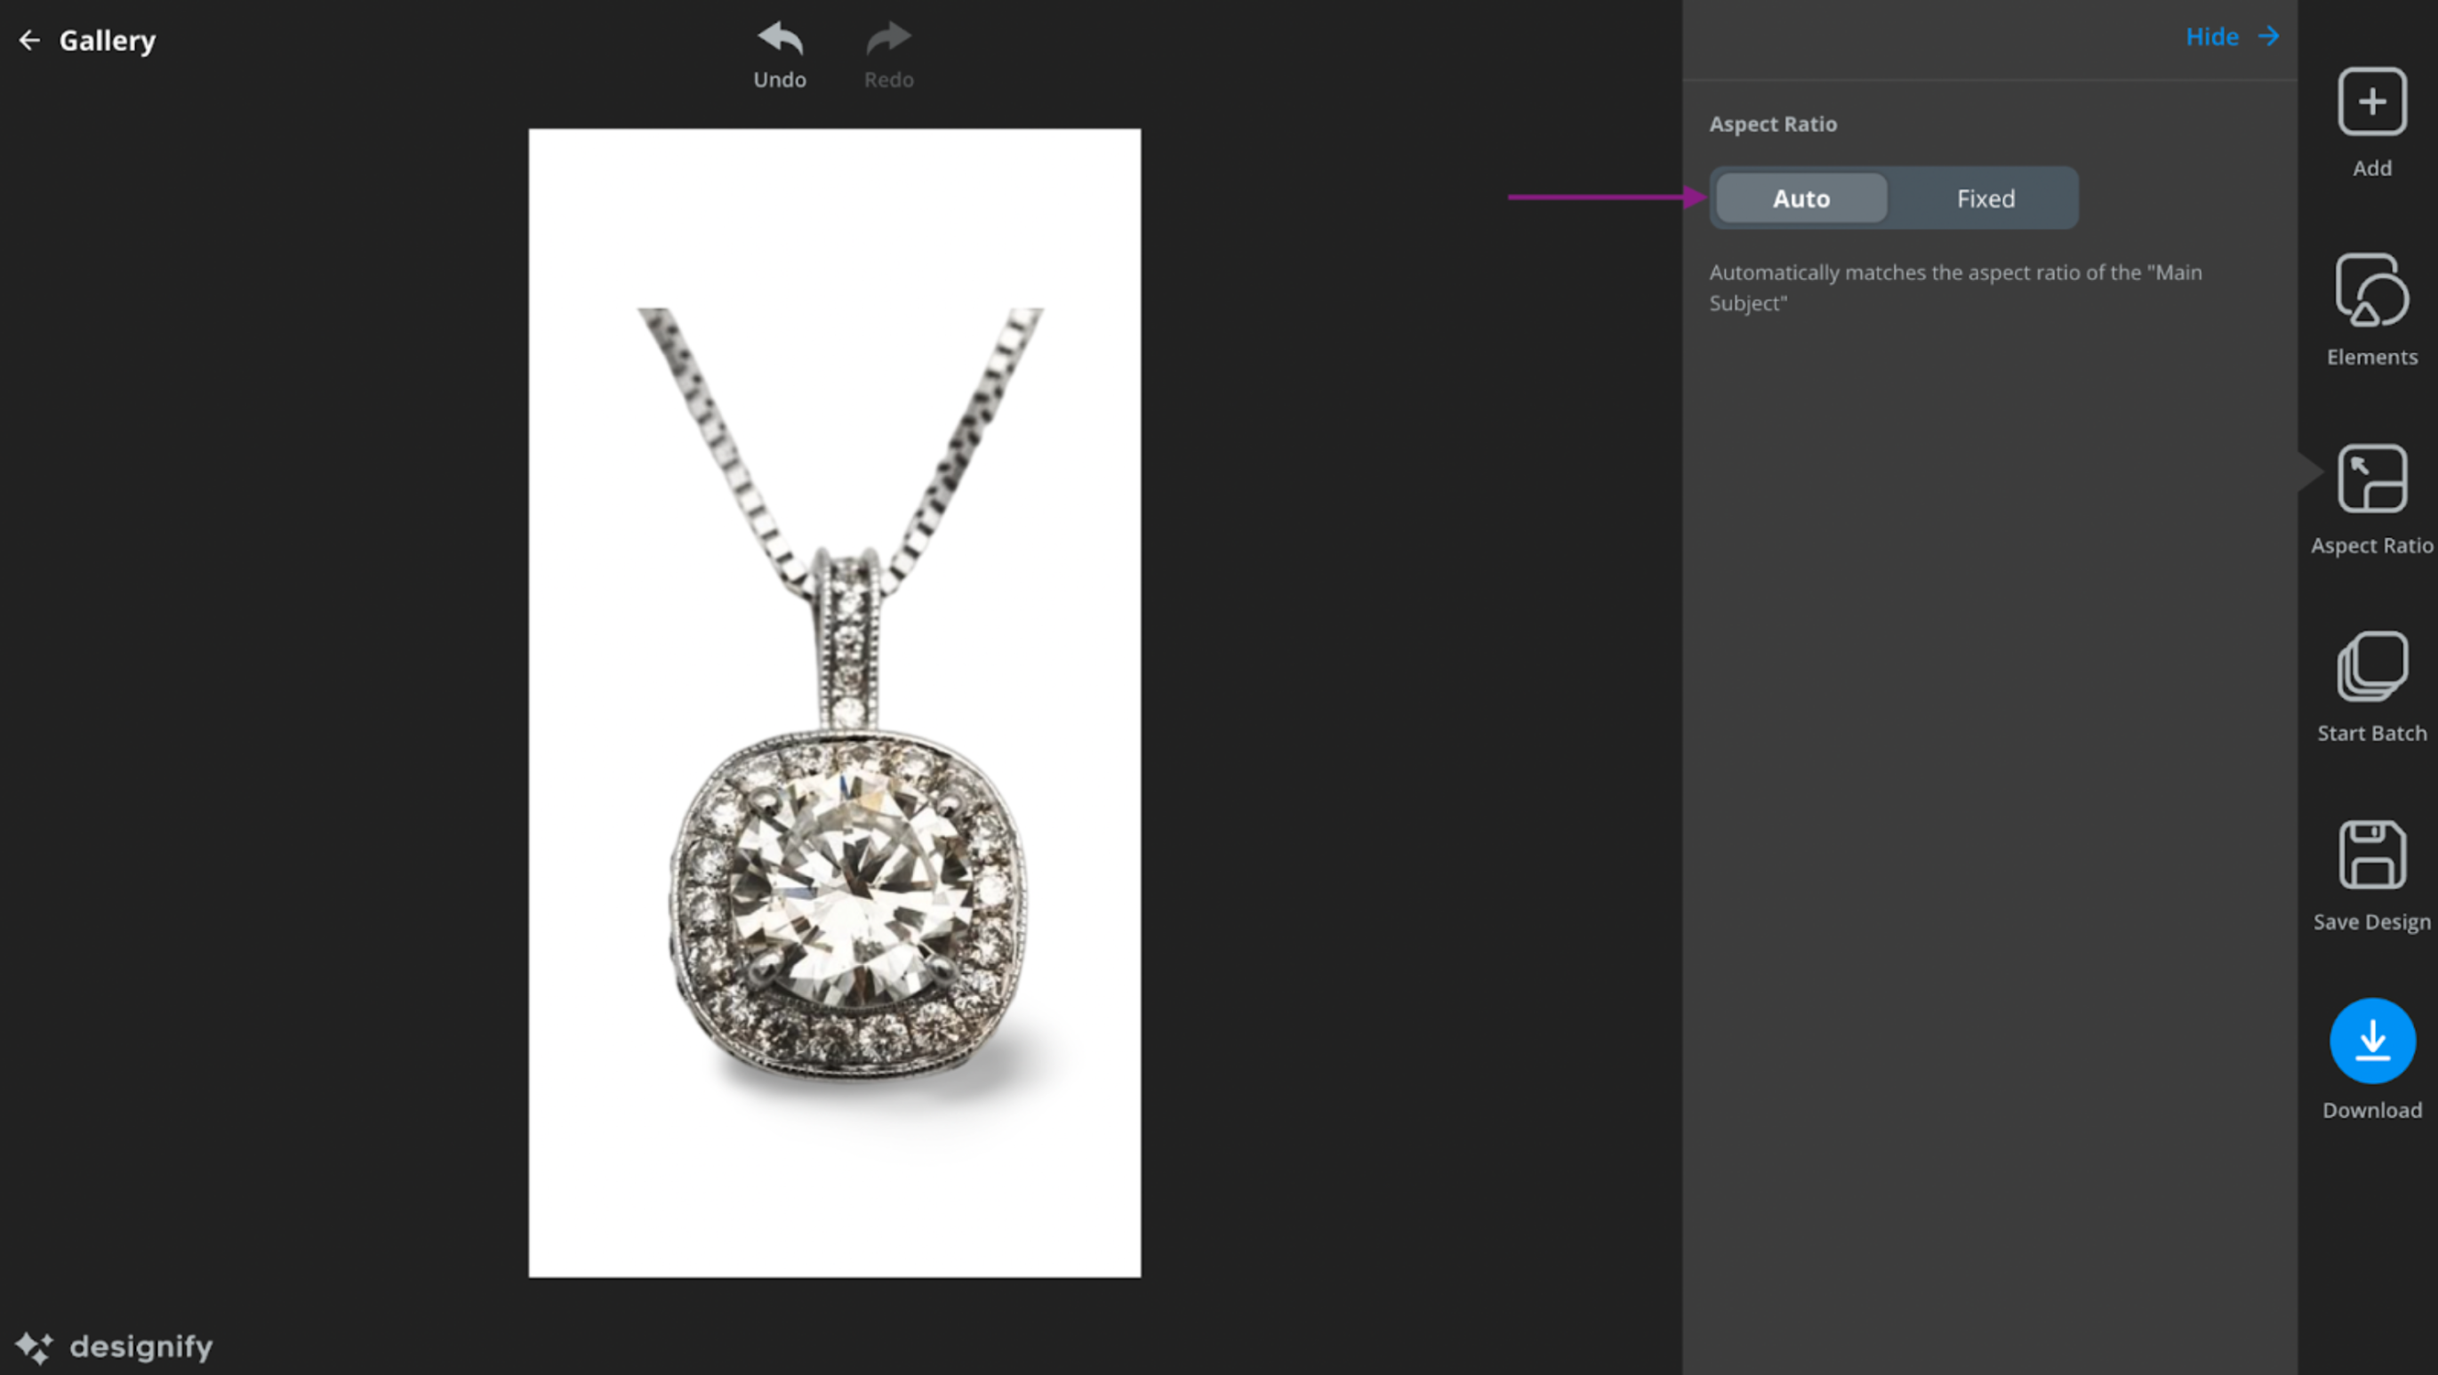The height and width of the screenshot is (1375, 2438).
Task: Click the Gallery label text
Action: (x=107, y=41)
